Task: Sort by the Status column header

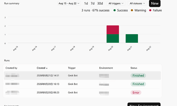Action: pos(134,68)
